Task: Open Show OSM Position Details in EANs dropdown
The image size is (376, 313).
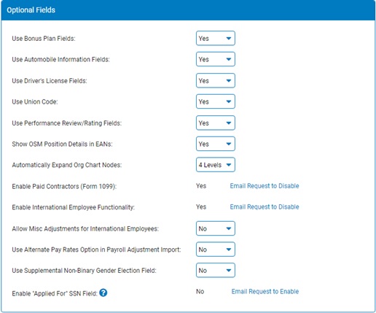Action: pyautogui.click(x=216, y=144)
